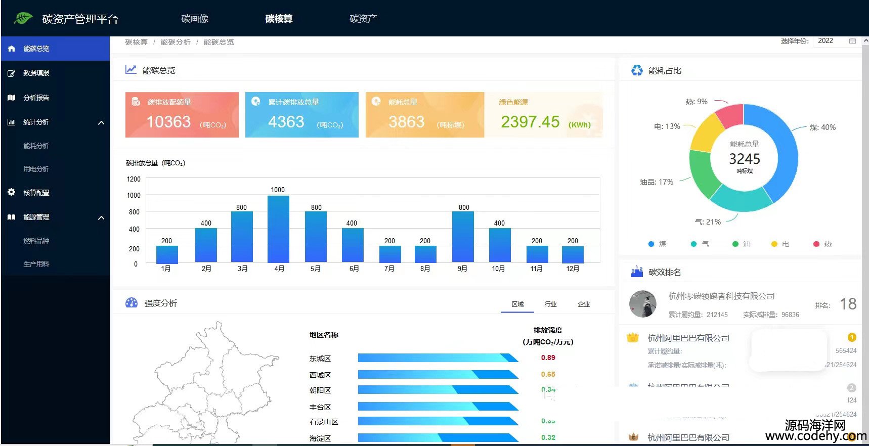Click the bar chart icon beside 统计分析
The image size is (869, 446).
tap(12, 122)
